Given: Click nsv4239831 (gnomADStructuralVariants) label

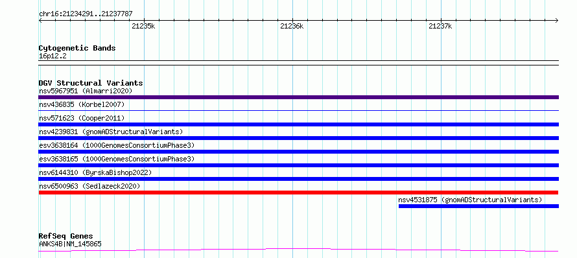Looking at the screenshot, I should 111,132.
